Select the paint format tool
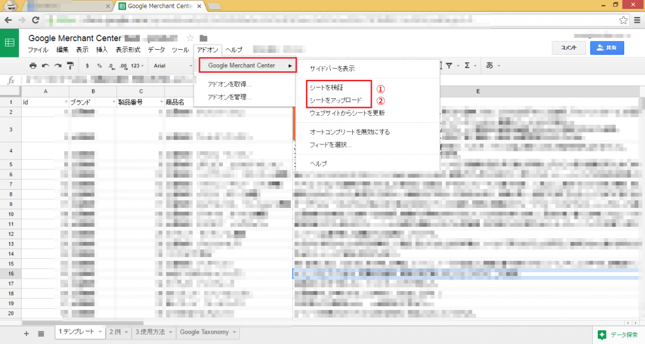Image resolution: width=645 pixels, height=344 pixels. 71,66
